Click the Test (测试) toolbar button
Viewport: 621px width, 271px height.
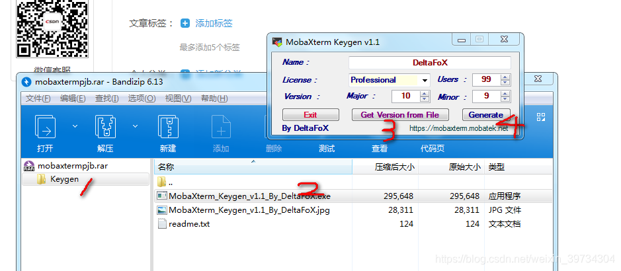click(x=327, y=148)
